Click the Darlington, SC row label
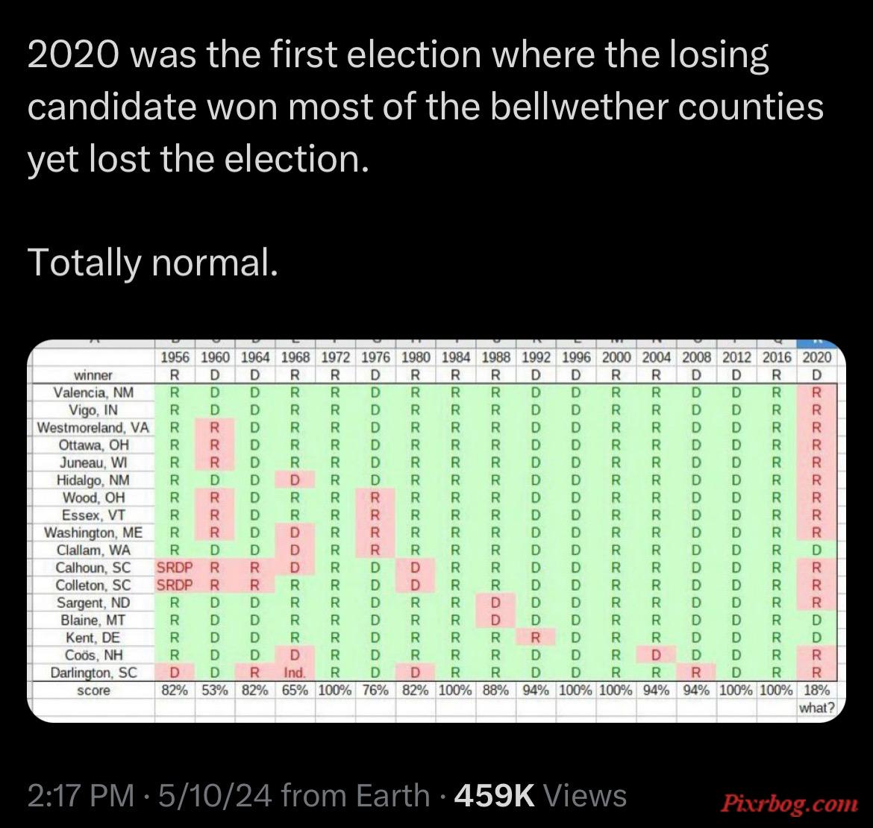 [x=93, y=672]
